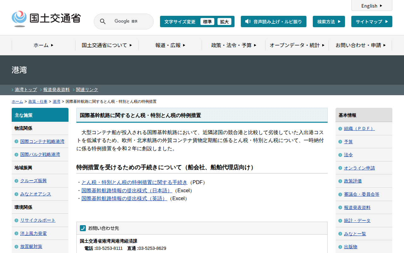Select the 港湾トップ sub-navigation tab
The height and width of the screenshot is (253, 404).
pyautogui.click(x=26, y=90)
